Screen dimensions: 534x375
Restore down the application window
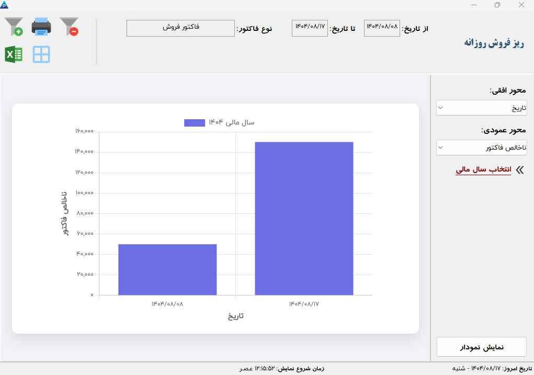(497, 5)
